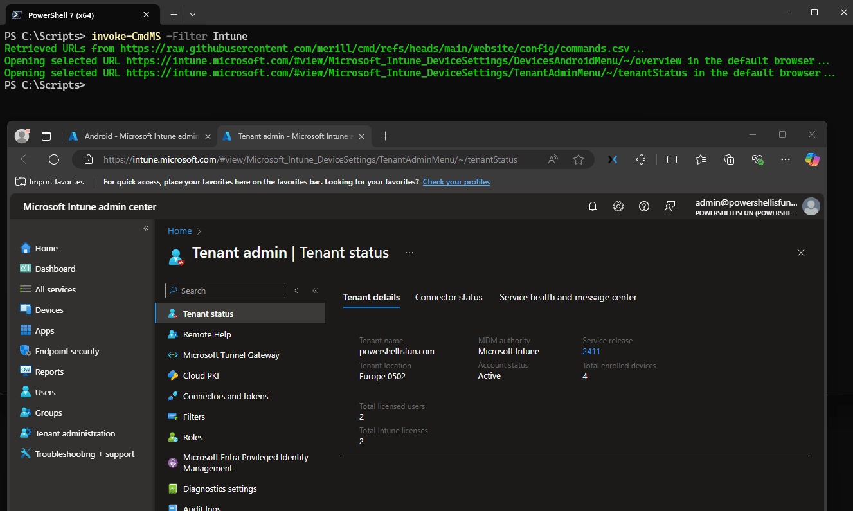Open the All services list icon
This screenshot has width=853, height=511.
coord(26,289)
